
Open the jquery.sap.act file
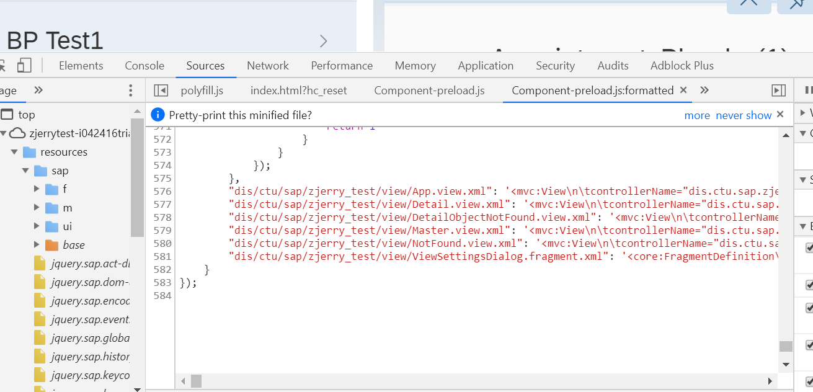point(91,264)
